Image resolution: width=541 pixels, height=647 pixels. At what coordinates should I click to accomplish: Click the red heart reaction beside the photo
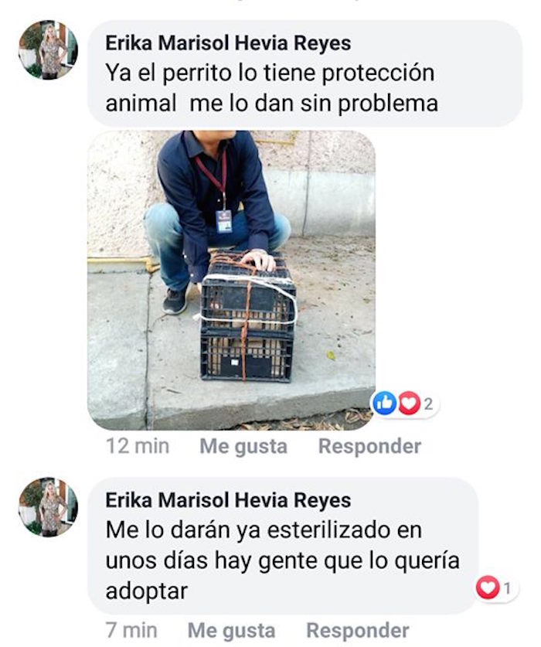(409, 404)
